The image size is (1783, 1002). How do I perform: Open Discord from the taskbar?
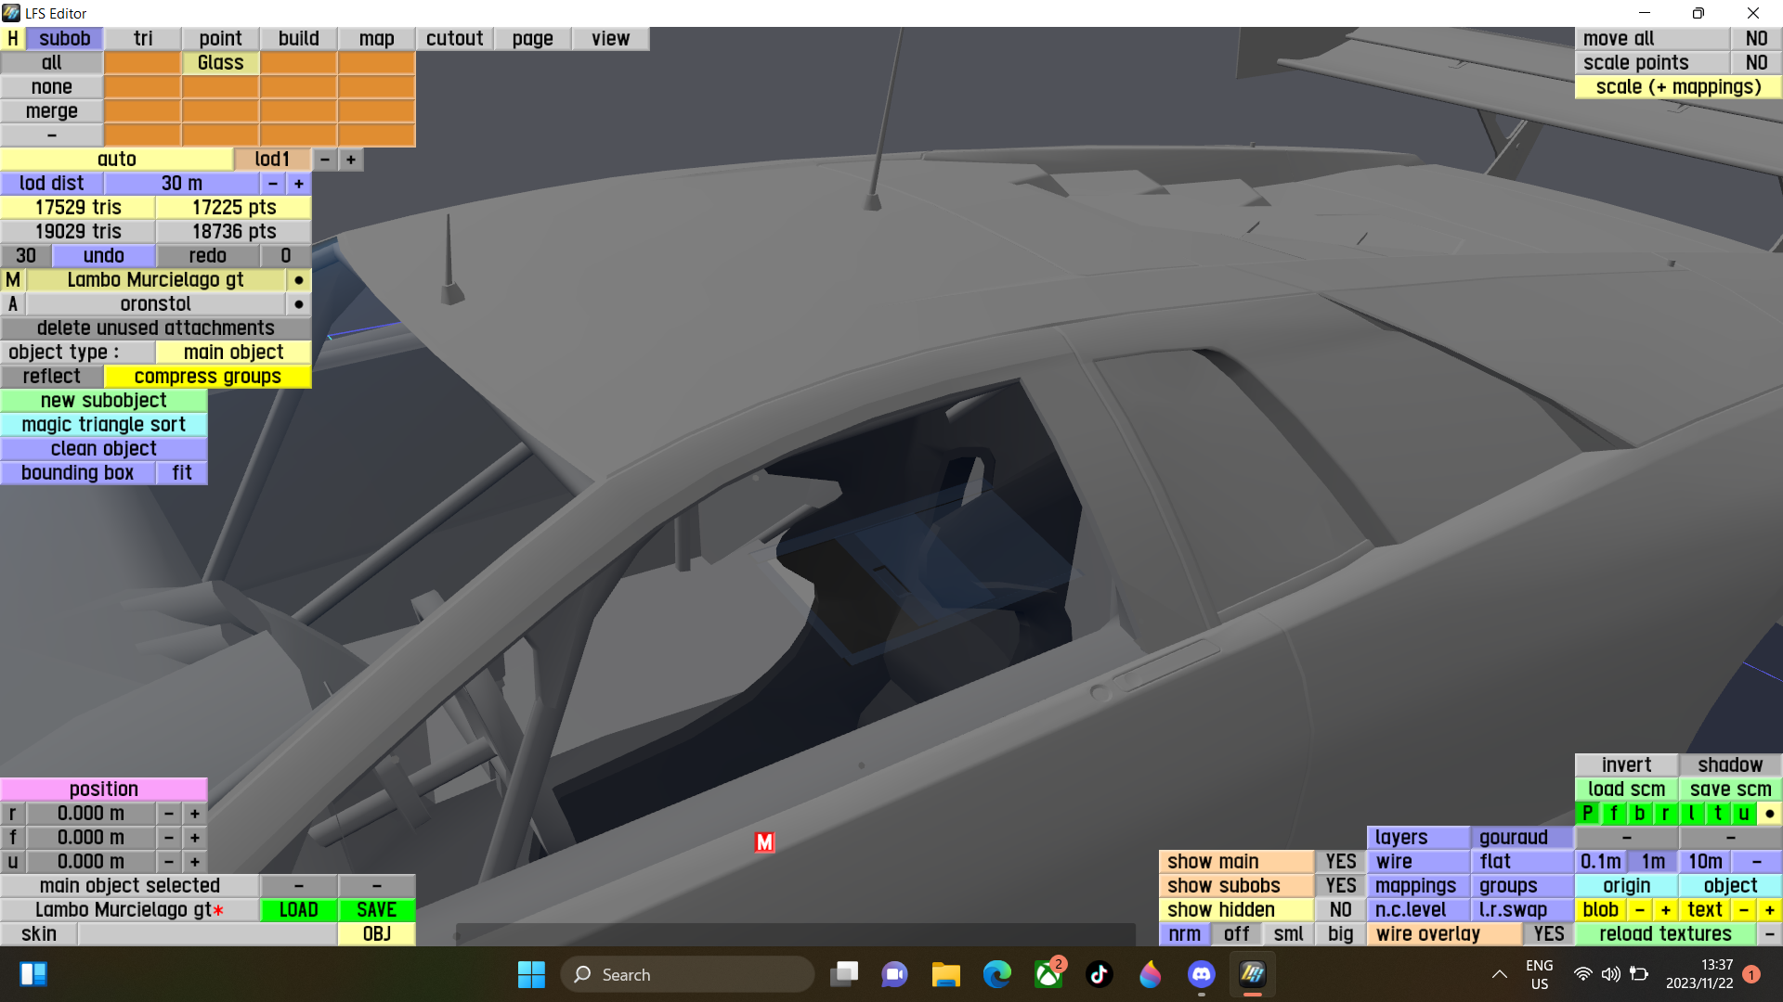(x=1201, y=974)
